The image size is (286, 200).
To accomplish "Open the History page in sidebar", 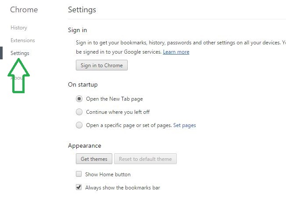I will tap(19, 28).
